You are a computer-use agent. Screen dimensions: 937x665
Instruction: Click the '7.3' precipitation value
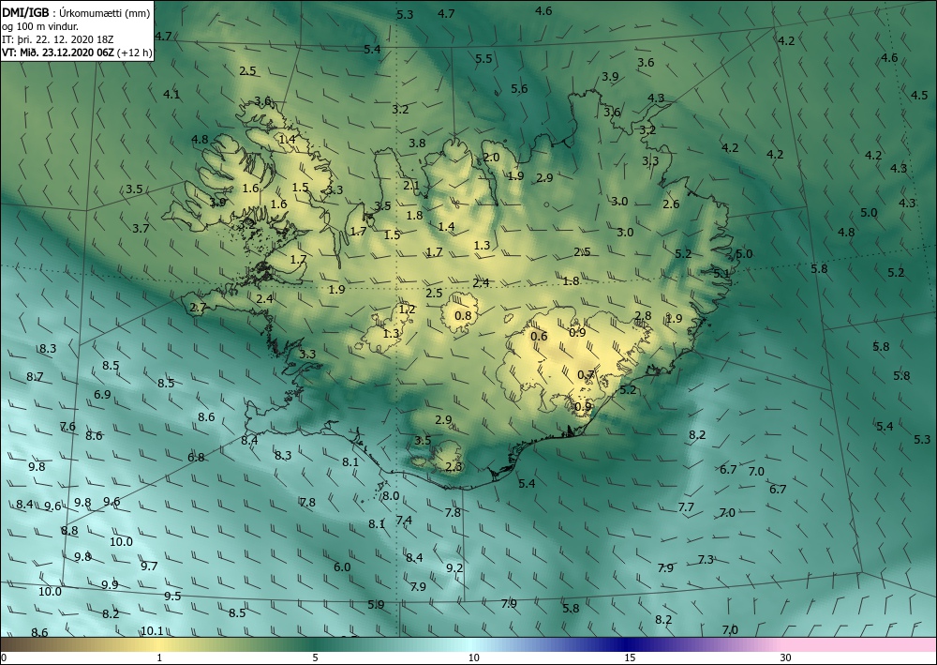click(706, 560)
